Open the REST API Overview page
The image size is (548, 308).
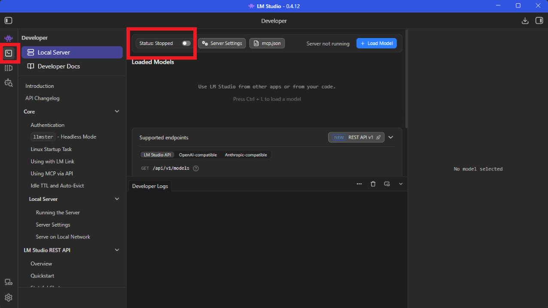pos(41,264)
